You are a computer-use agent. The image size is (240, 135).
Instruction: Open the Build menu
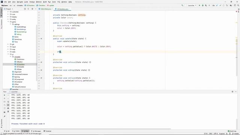pyautogui.click(x=45, y=2)
